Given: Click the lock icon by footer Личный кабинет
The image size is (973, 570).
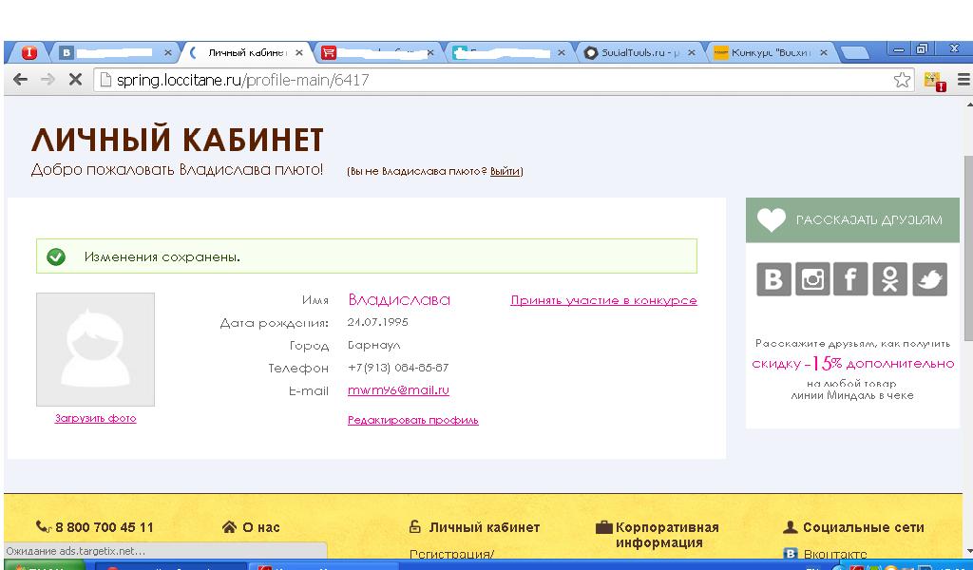Looking at the screenshot, I should 414,526.
